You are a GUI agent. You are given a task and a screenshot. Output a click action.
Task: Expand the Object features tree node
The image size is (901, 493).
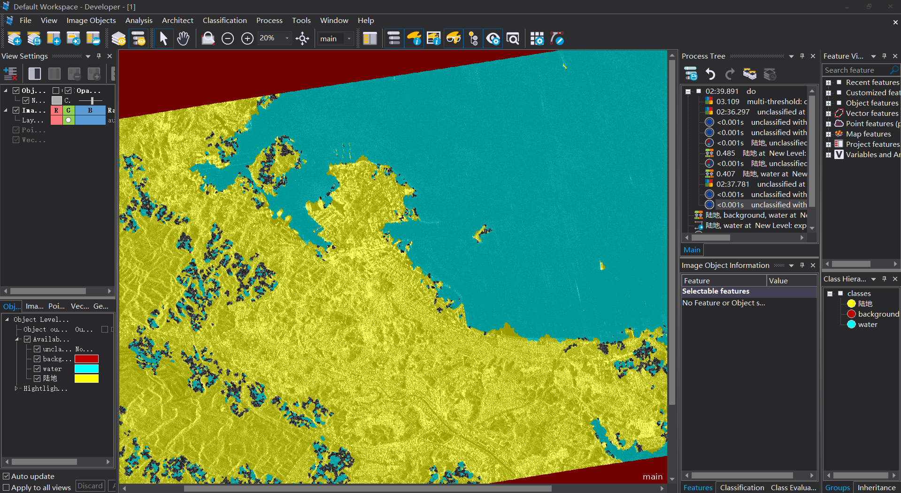pyautogui.click(x=828, y=103)
